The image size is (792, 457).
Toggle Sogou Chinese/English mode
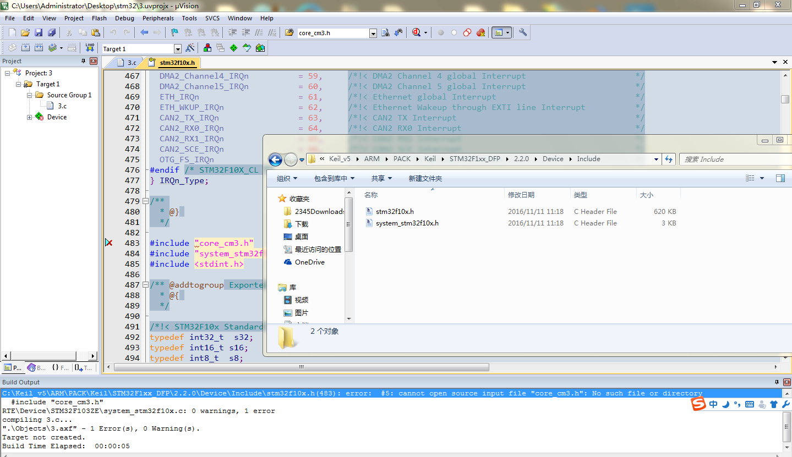(x=713, y=404)
